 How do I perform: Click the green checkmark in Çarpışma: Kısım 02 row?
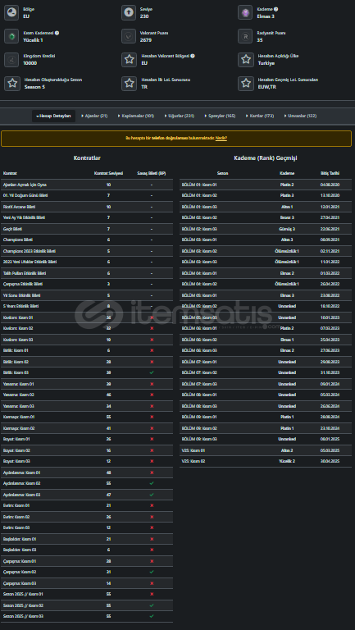click(152, 572)
